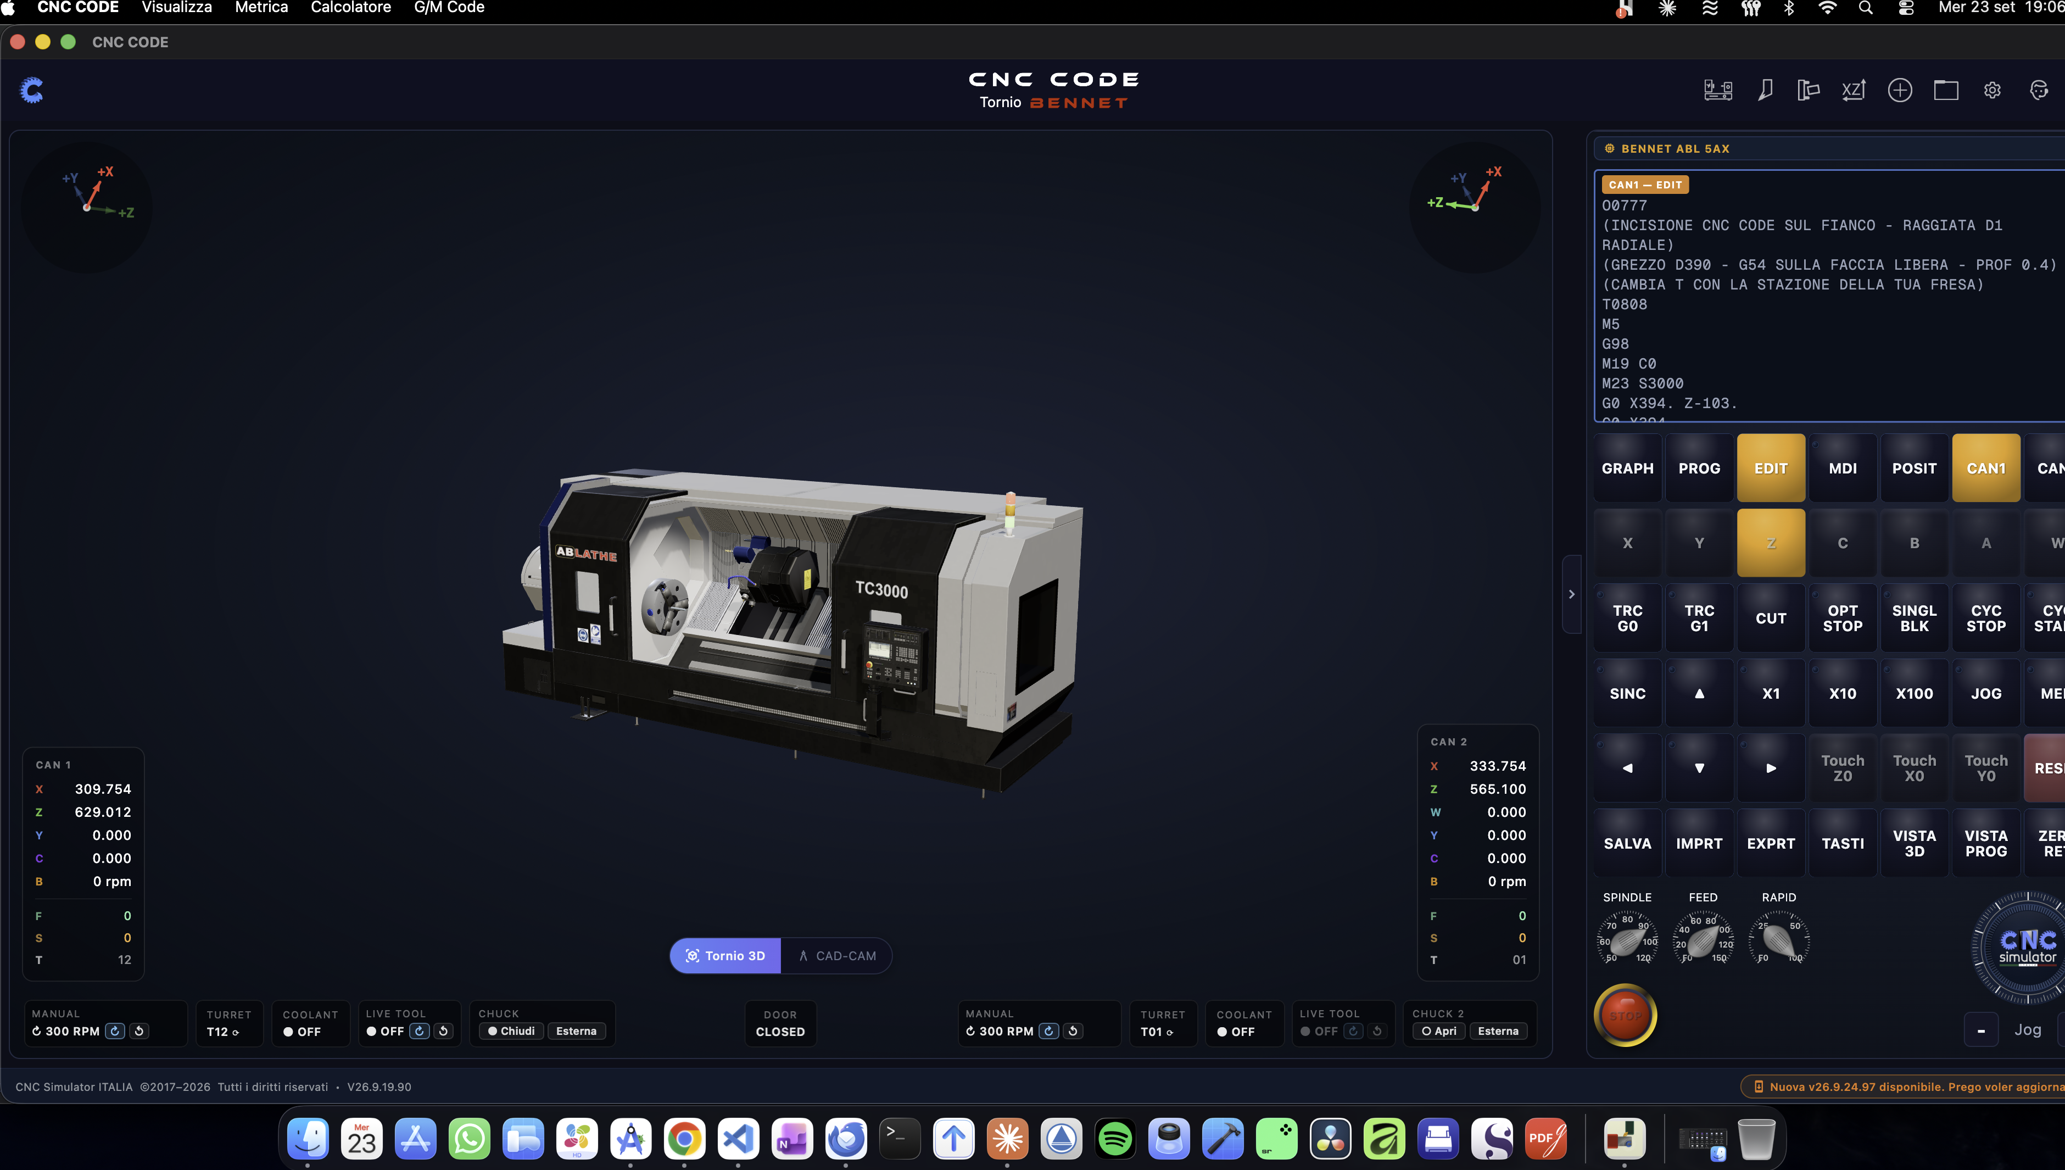Open the Visualizza menu
Image resolution: width=2065 pixels, height=1170 pixels.
coord(177,8)
